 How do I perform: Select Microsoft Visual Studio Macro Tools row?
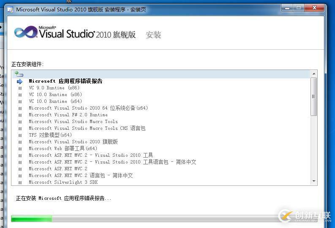73,121
